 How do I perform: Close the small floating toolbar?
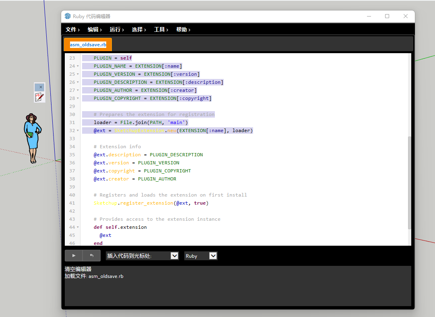tap(40, 87)
